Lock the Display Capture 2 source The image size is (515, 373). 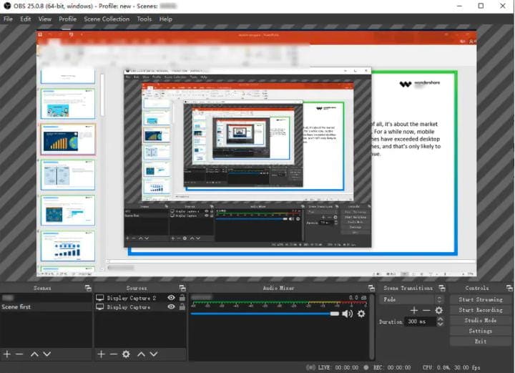tap(182, 298)
